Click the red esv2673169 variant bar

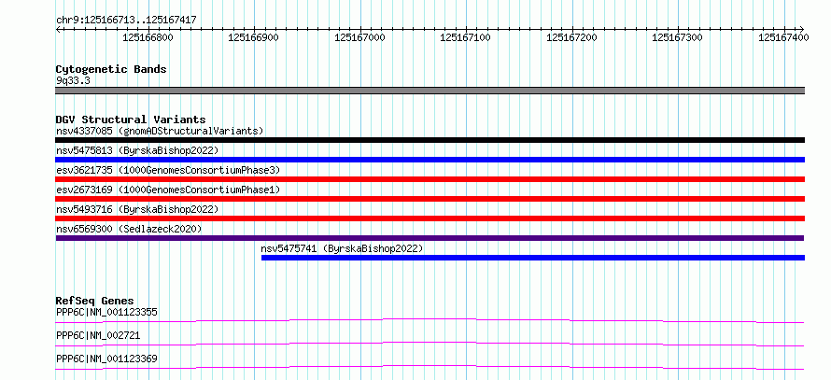tap(430, 199)
